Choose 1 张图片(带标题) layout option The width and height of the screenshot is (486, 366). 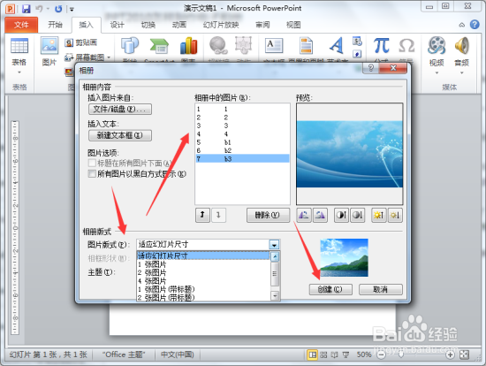coord(203,289)
